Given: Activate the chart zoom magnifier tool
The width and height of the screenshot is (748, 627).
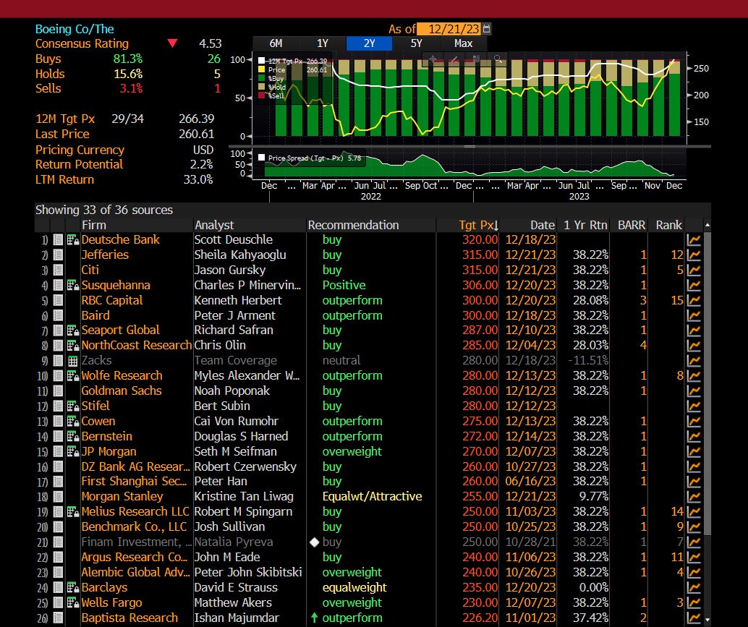Looking at the screenshot, I should pyautogui.click(x=498, y=59).
